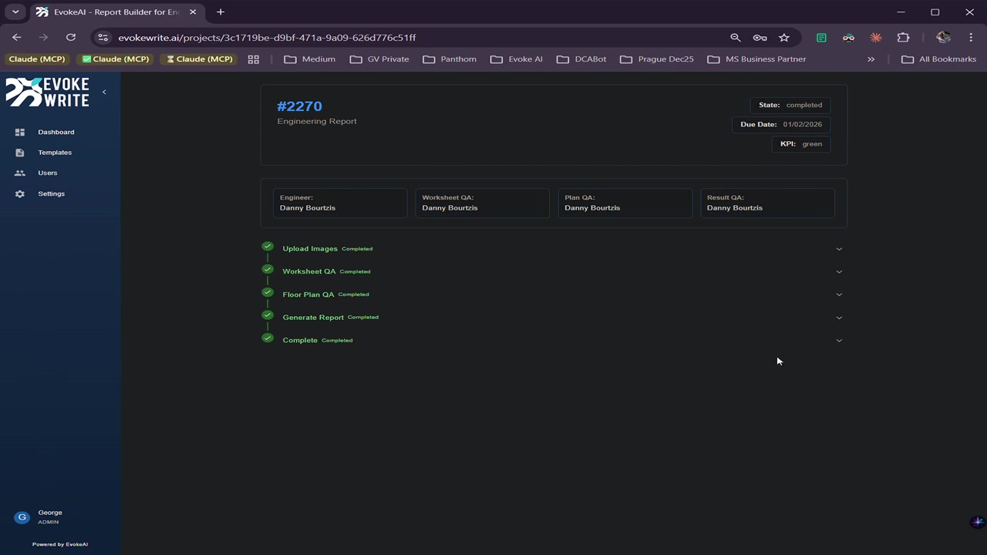Open the password key icon
987x555 pixels.
coord(760,37)
